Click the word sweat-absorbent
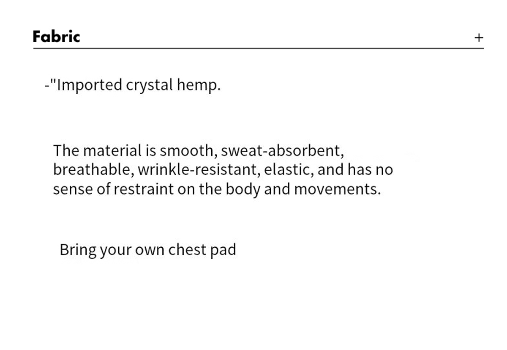The height and width of the screenshot is (350, 507). point(282,150)
